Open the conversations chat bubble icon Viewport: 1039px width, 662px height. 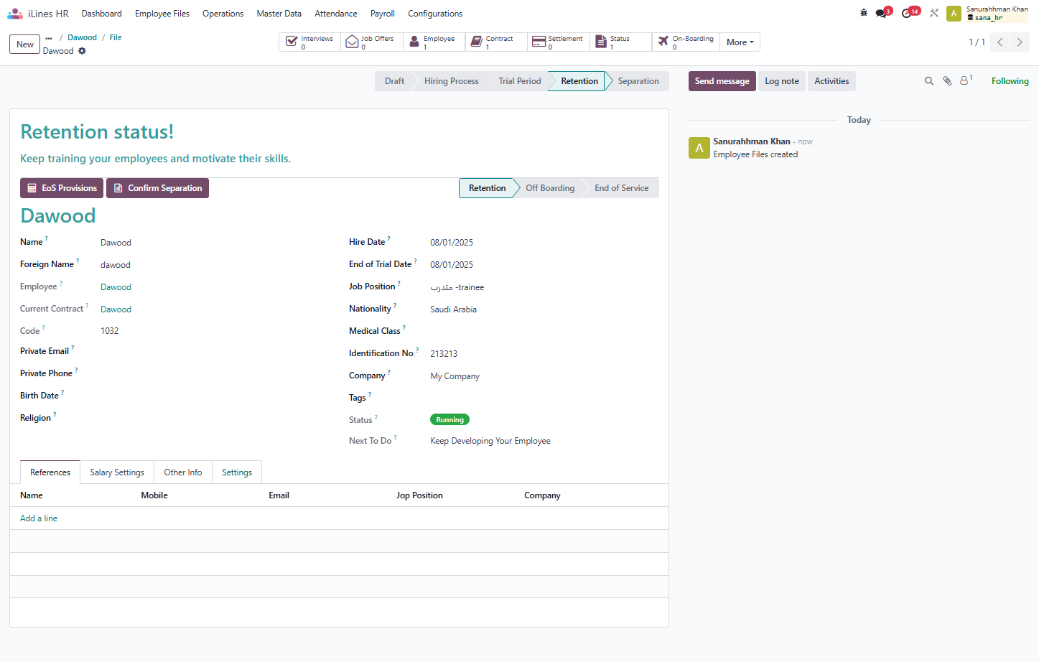[x=882, y=13]
